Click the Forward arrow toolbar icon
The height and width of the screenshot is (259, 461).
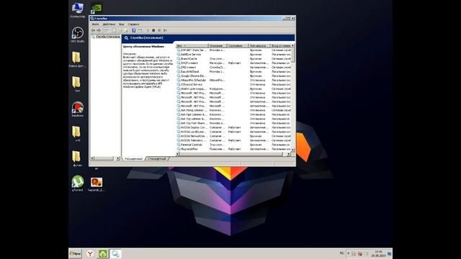pos(99,30)
